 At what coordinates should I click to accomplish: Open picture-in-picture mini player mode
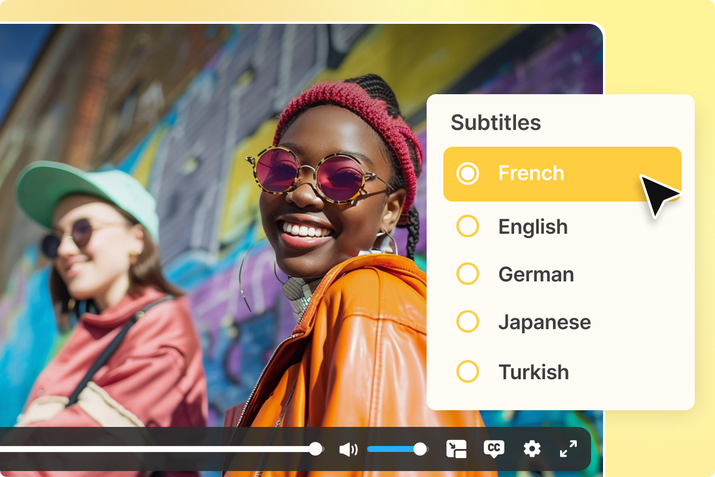[x=456, y=449]
